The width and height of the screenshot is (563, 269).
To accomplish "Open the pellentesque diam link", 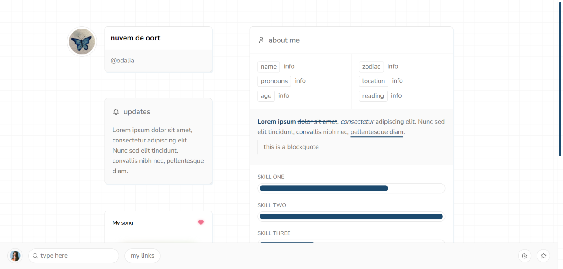I will (x=377, y=132).
